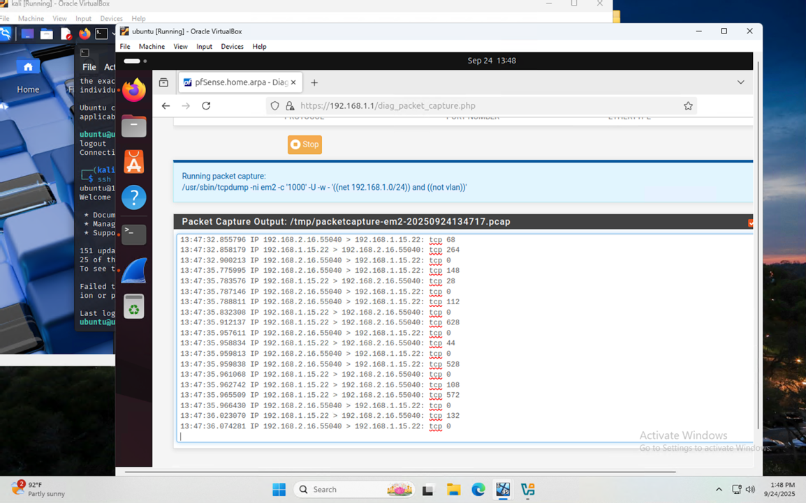This screenshot has width=806, height=503.
Task: Click the Windows taskbar Search box
Action: coord(355,490)
